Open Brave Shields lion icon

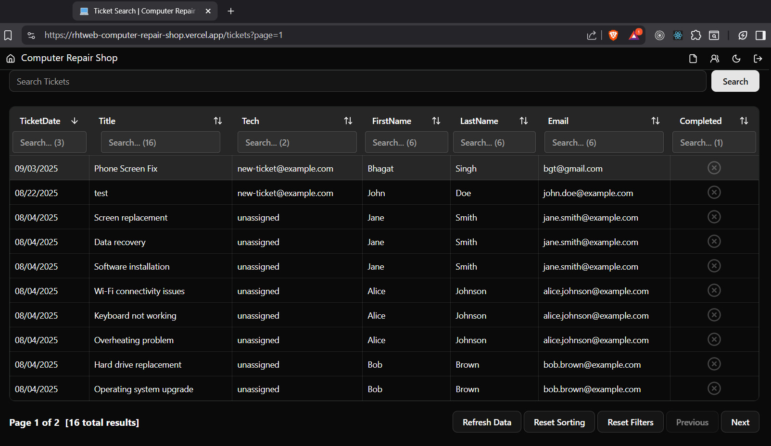613,35
